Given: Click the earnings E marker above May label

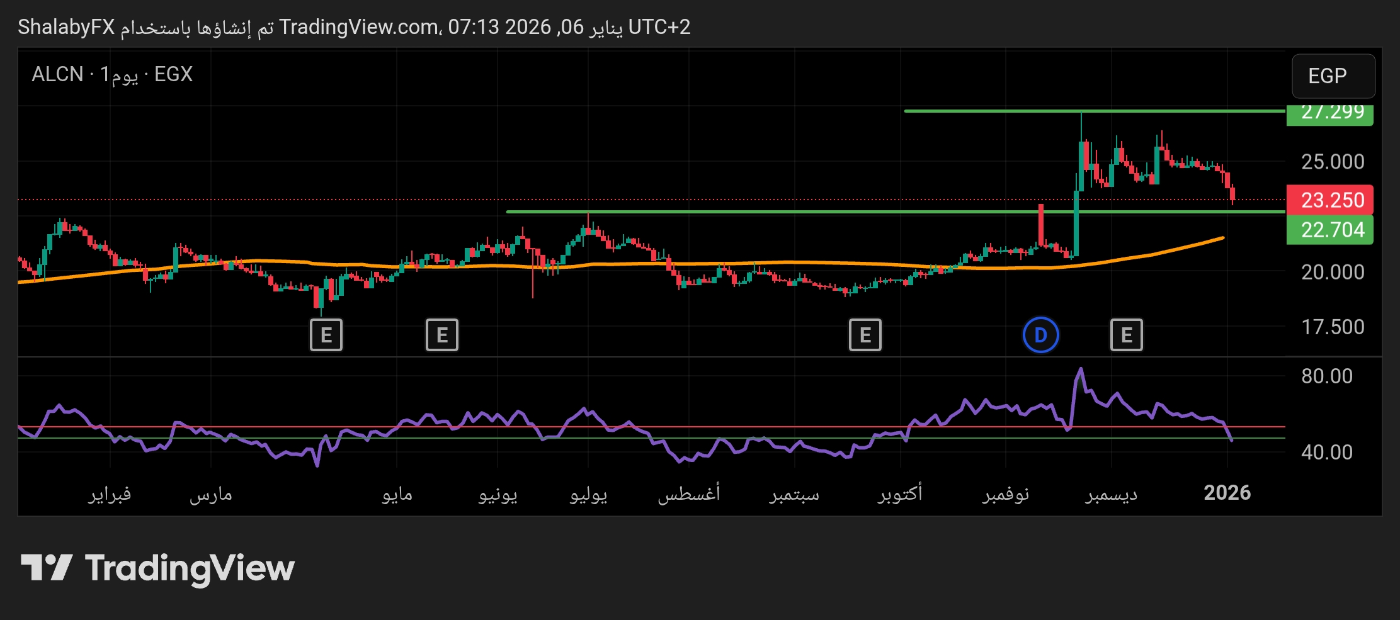Looking at the screenshot, I should click(x=441, y=335).
